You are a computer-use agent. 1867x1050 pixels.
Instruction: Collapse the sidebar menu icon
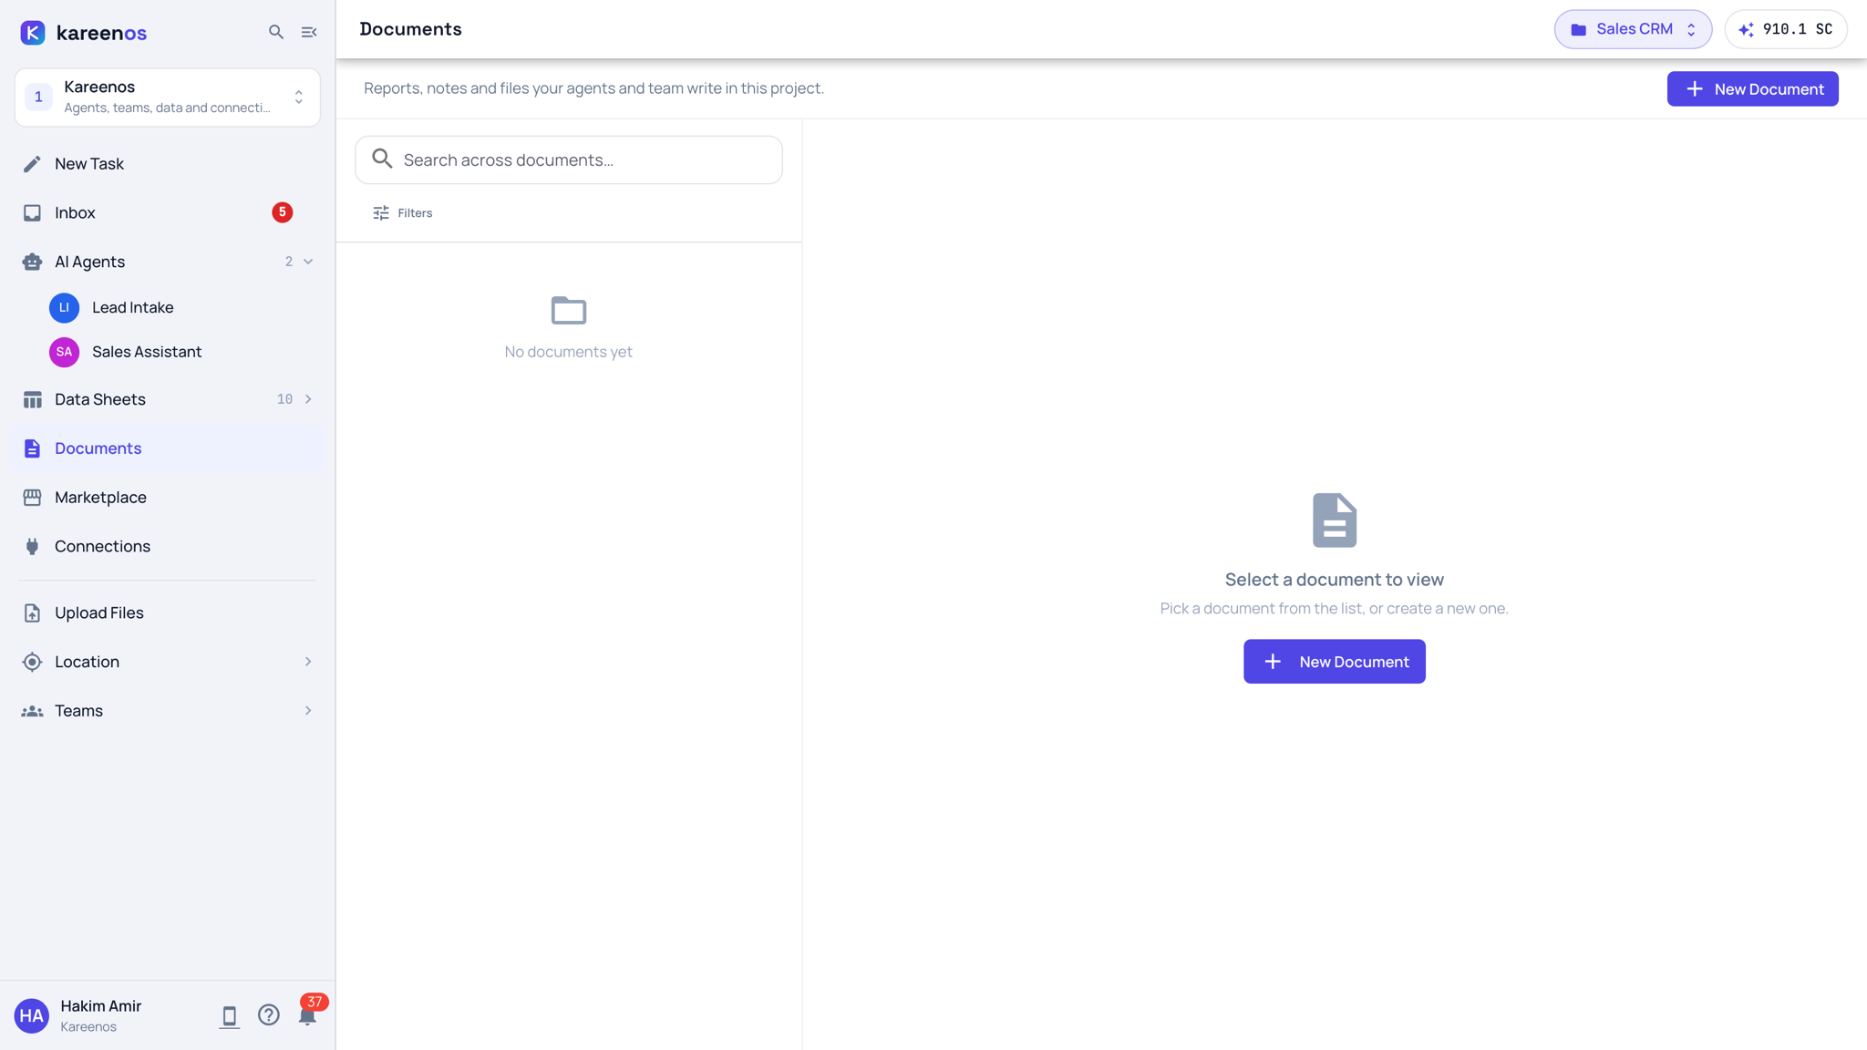[309, 32]
